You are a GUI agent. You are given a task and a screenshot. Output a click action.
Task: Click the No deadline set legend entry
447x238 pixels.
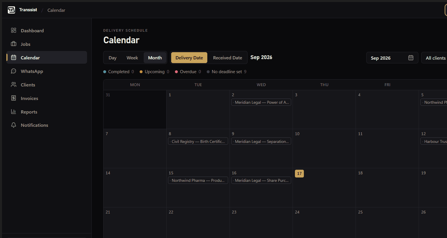click(x=227, y=72)
